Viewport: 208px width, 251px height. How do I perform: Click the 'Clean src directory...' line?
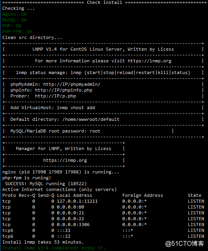32,38
